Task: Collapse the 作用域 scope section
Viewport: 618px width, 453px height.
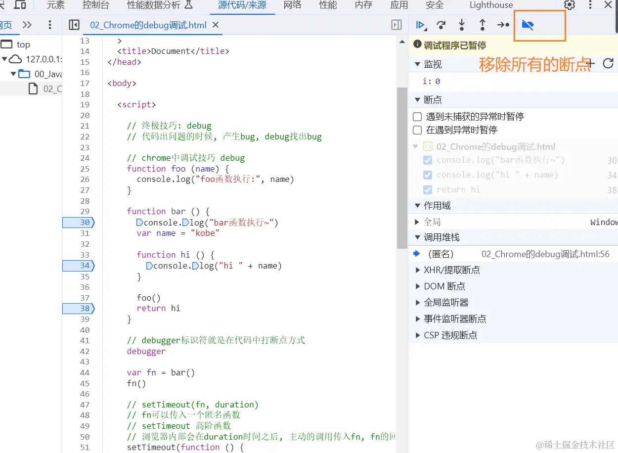Action: click(x=417, y=206)
